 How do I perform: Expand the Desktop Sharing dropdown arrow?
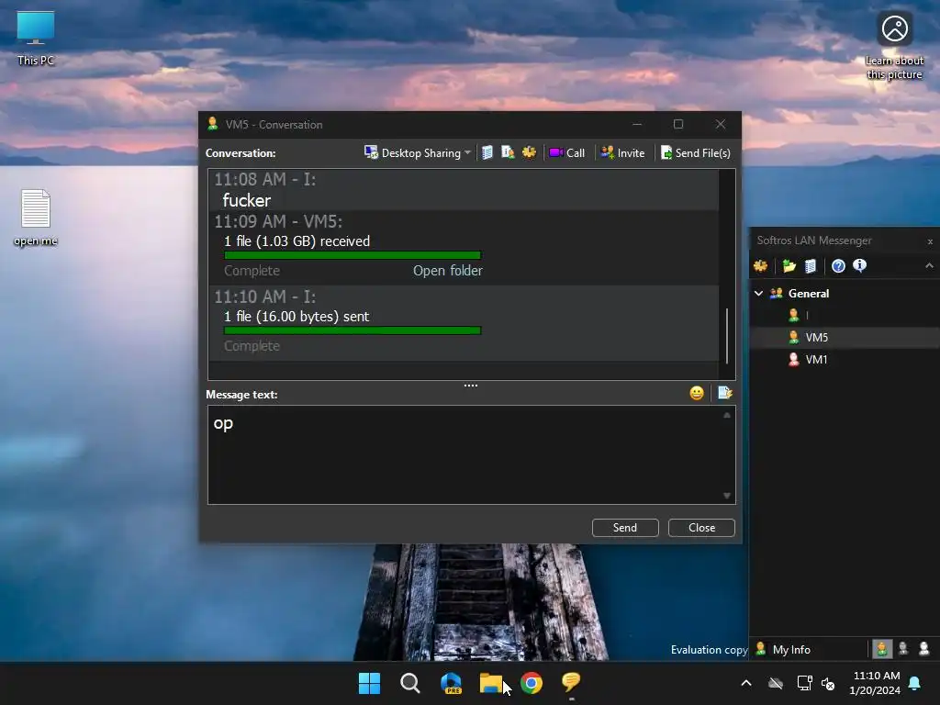(467, 153)
